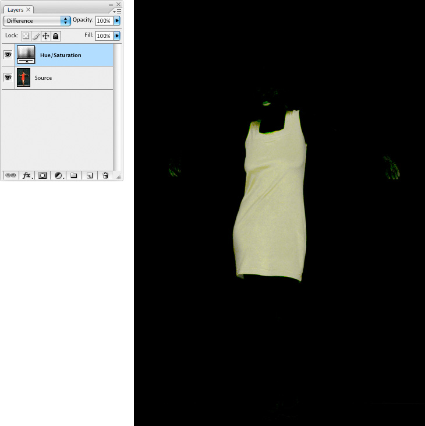
Task: Create a new layer group
Action: [x=74, y=175]
